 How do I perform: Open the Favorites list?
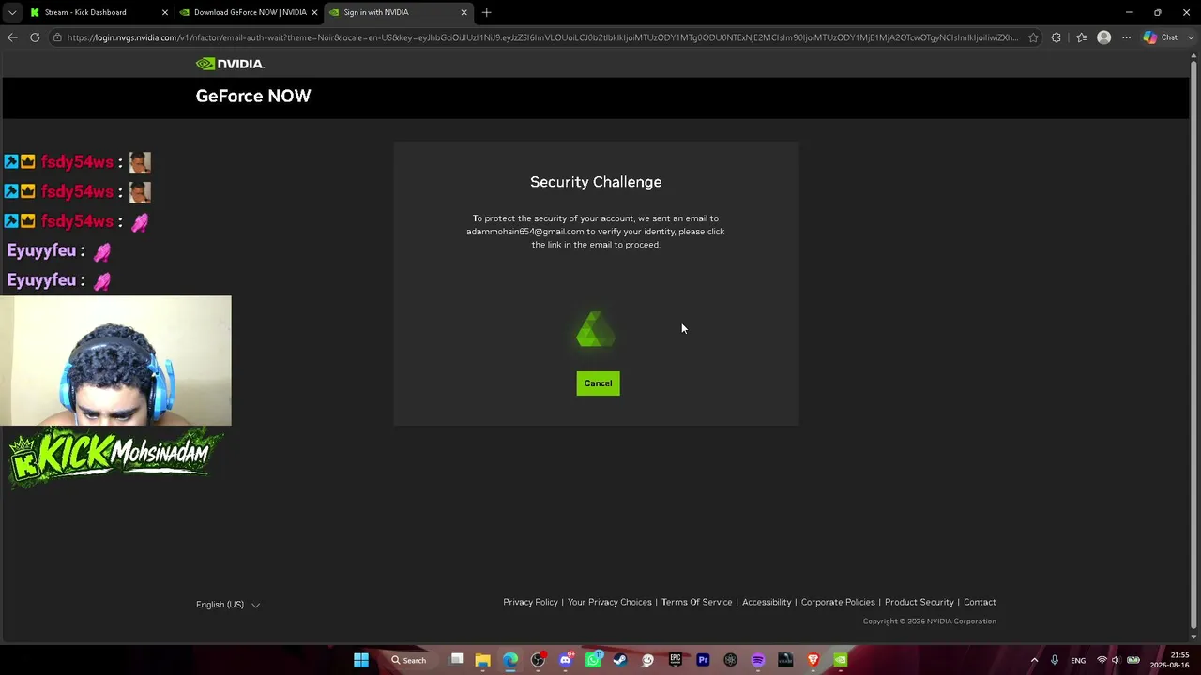point(1081,37)
